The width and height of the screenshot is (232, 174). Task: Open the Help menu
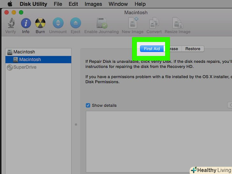[140, 4]
